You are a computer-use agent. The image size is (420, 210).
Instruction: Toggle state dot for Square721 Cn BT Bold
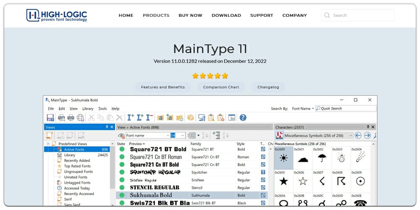(122, 165)
